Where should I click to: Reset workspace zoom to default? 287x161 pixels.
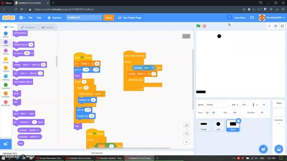187,142
